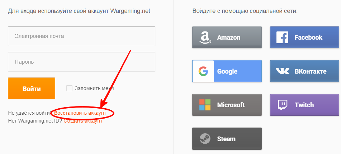Click the Microsoft four-squares logo icon
Image resolution: width=341 pixels, height=154 pixels.
tap(205, 105)
